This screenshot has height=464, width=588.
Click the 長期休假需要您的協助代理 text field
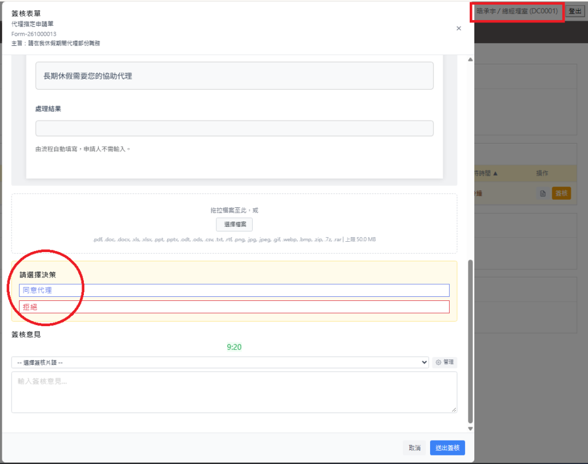pyautogui.click(x=234, y=76)
